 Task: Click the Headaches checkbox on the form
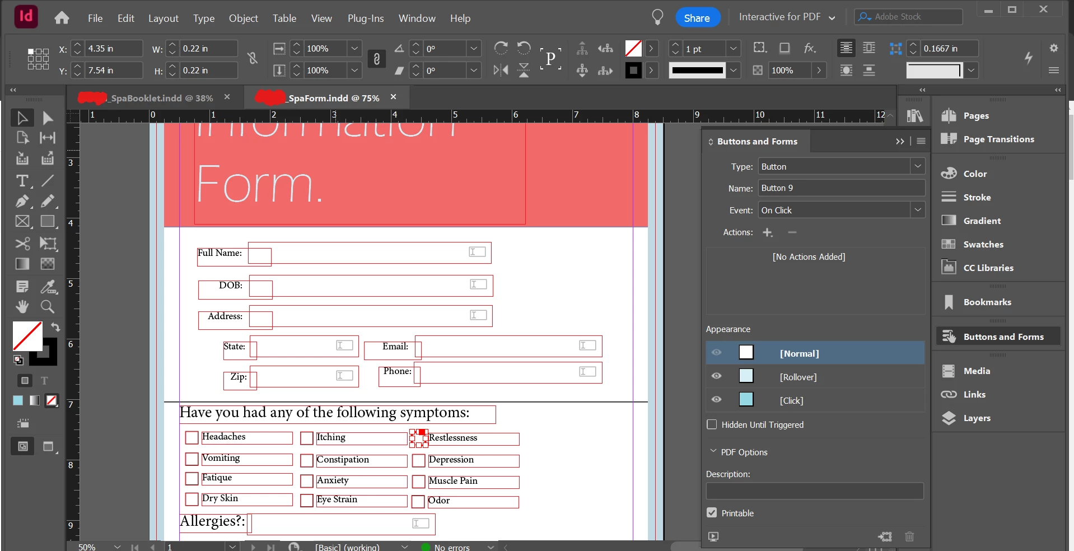click(x=192, y=437)
